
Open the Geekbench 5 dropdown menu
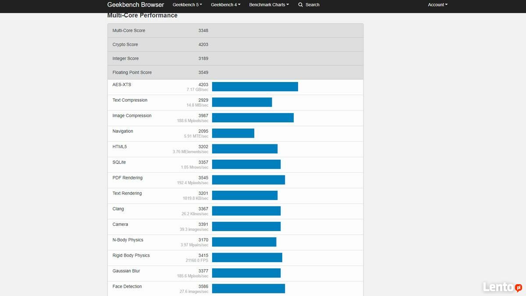click(187, 5)
